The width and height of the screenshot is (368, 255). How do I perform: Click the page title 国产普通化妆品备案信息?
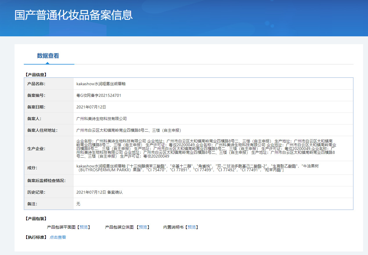point(73,15)
